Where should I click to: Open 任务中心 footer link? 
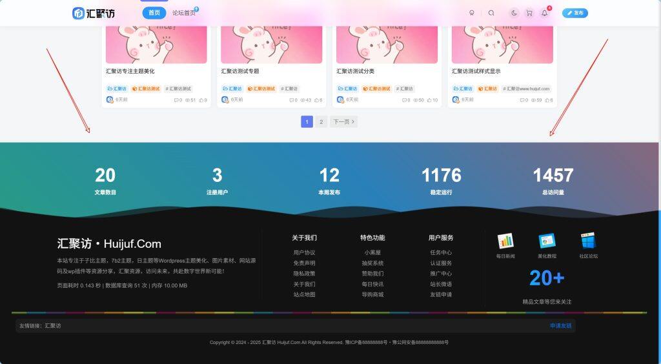coord(441,253)
